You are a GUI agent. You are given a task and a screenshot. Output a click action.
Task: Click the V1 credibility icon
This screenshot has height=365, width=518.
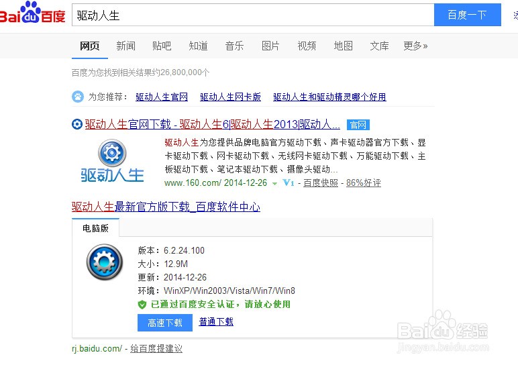(289, 182)
